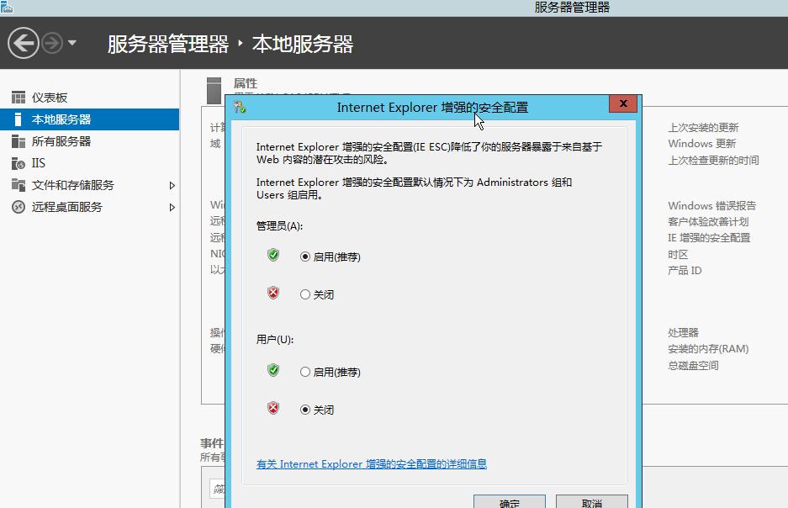
Task: Cancel with the 取消 button
Action: click(x=591, y=502)
